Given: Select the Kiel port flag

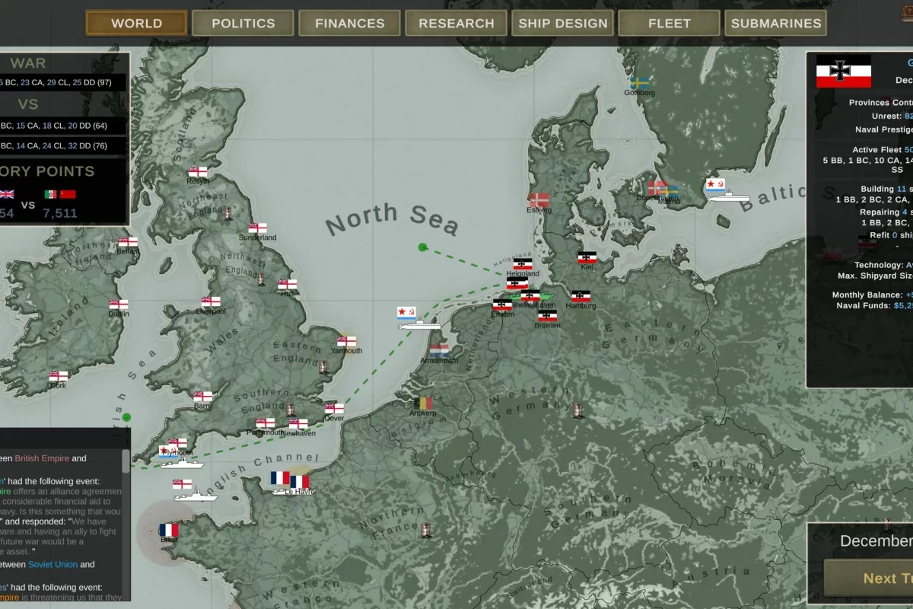Looking at the screenshot, I should tap(587, 257).
